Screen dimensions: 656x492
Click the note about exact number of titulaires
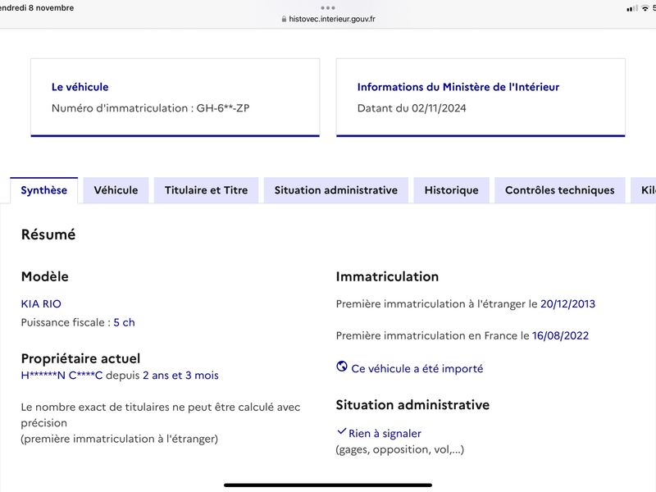(x=161, y=423)
